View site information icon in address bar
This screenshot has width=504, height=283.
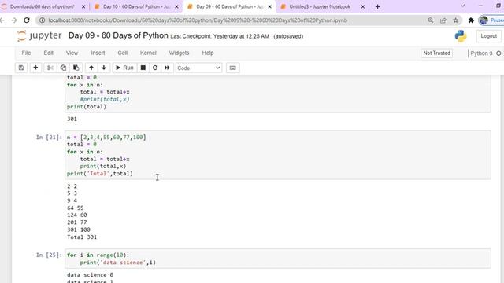coord(42,20)
